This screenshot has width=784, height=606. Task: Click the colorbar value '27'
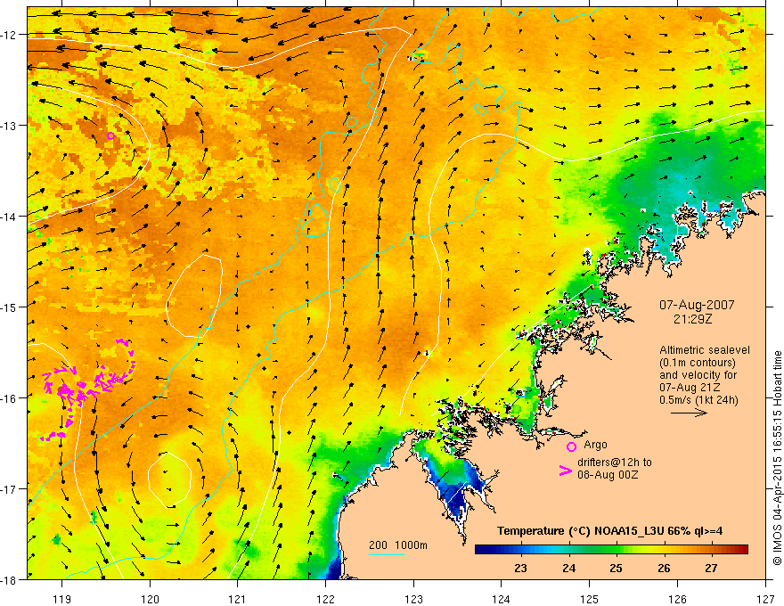pyautogui.click(x=711, y=568)
